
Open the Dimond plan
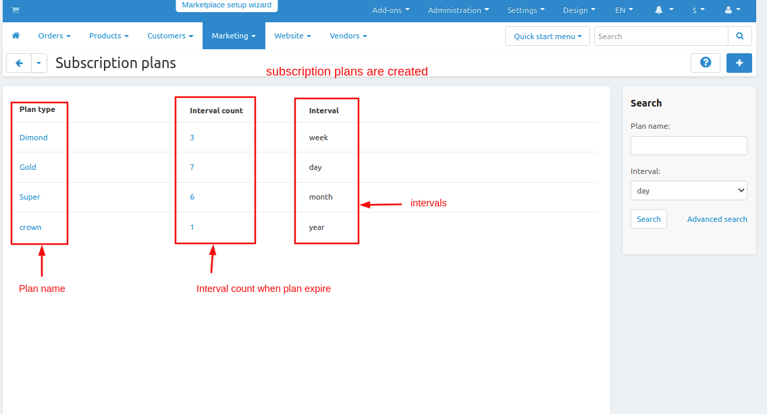pyautogui.click(x=34, y=138)
